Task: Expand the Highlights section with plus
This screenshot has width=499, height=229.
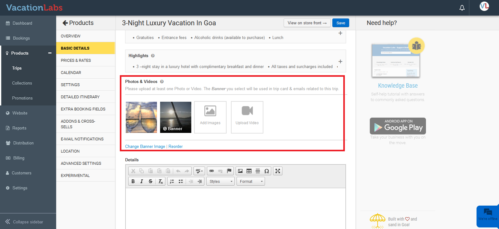Action: (x=340, y=61)
